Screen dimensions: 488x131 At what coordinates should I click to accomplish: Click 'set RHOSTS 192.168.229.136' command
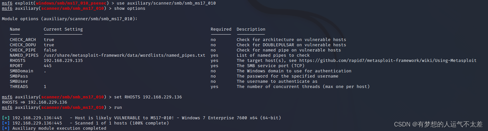pos(148,97)
